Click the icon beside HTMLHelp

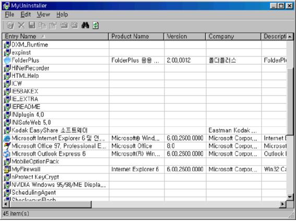tap(7, 76)
